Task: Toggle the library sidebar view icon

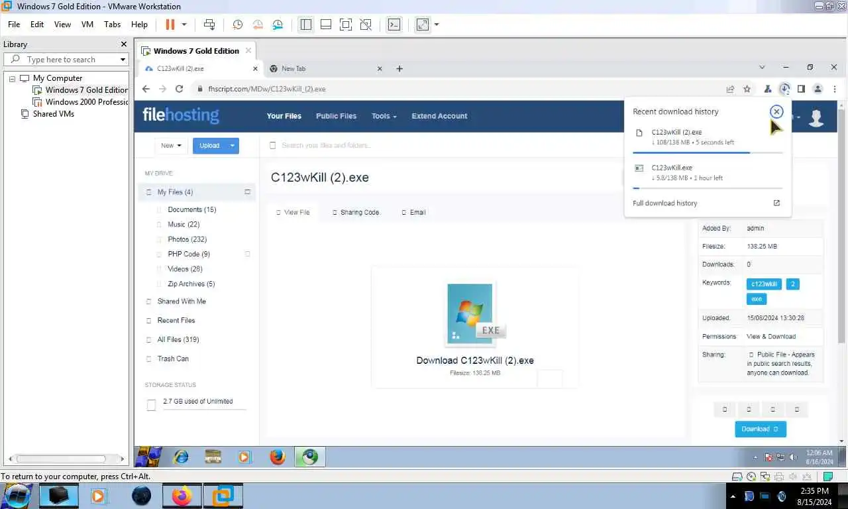Action: tap(305, 25)
